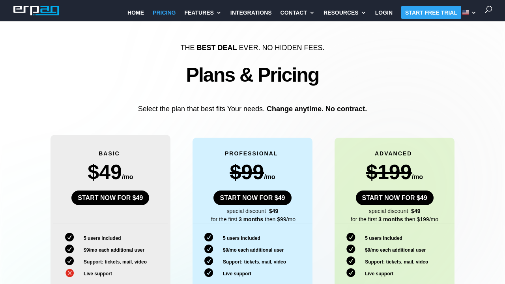
Task: Click Basic plan's 5 users included checkmark
Action: [x=69, y=237]
